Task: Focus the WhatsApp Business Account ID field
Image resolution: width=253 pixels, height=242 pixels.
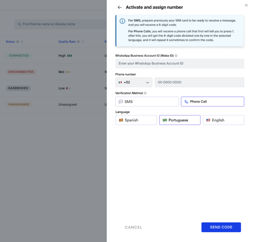Action: (x=180, y=63)
